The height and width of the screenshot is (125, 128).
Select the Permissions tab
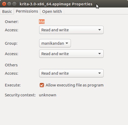click(27, 11)
